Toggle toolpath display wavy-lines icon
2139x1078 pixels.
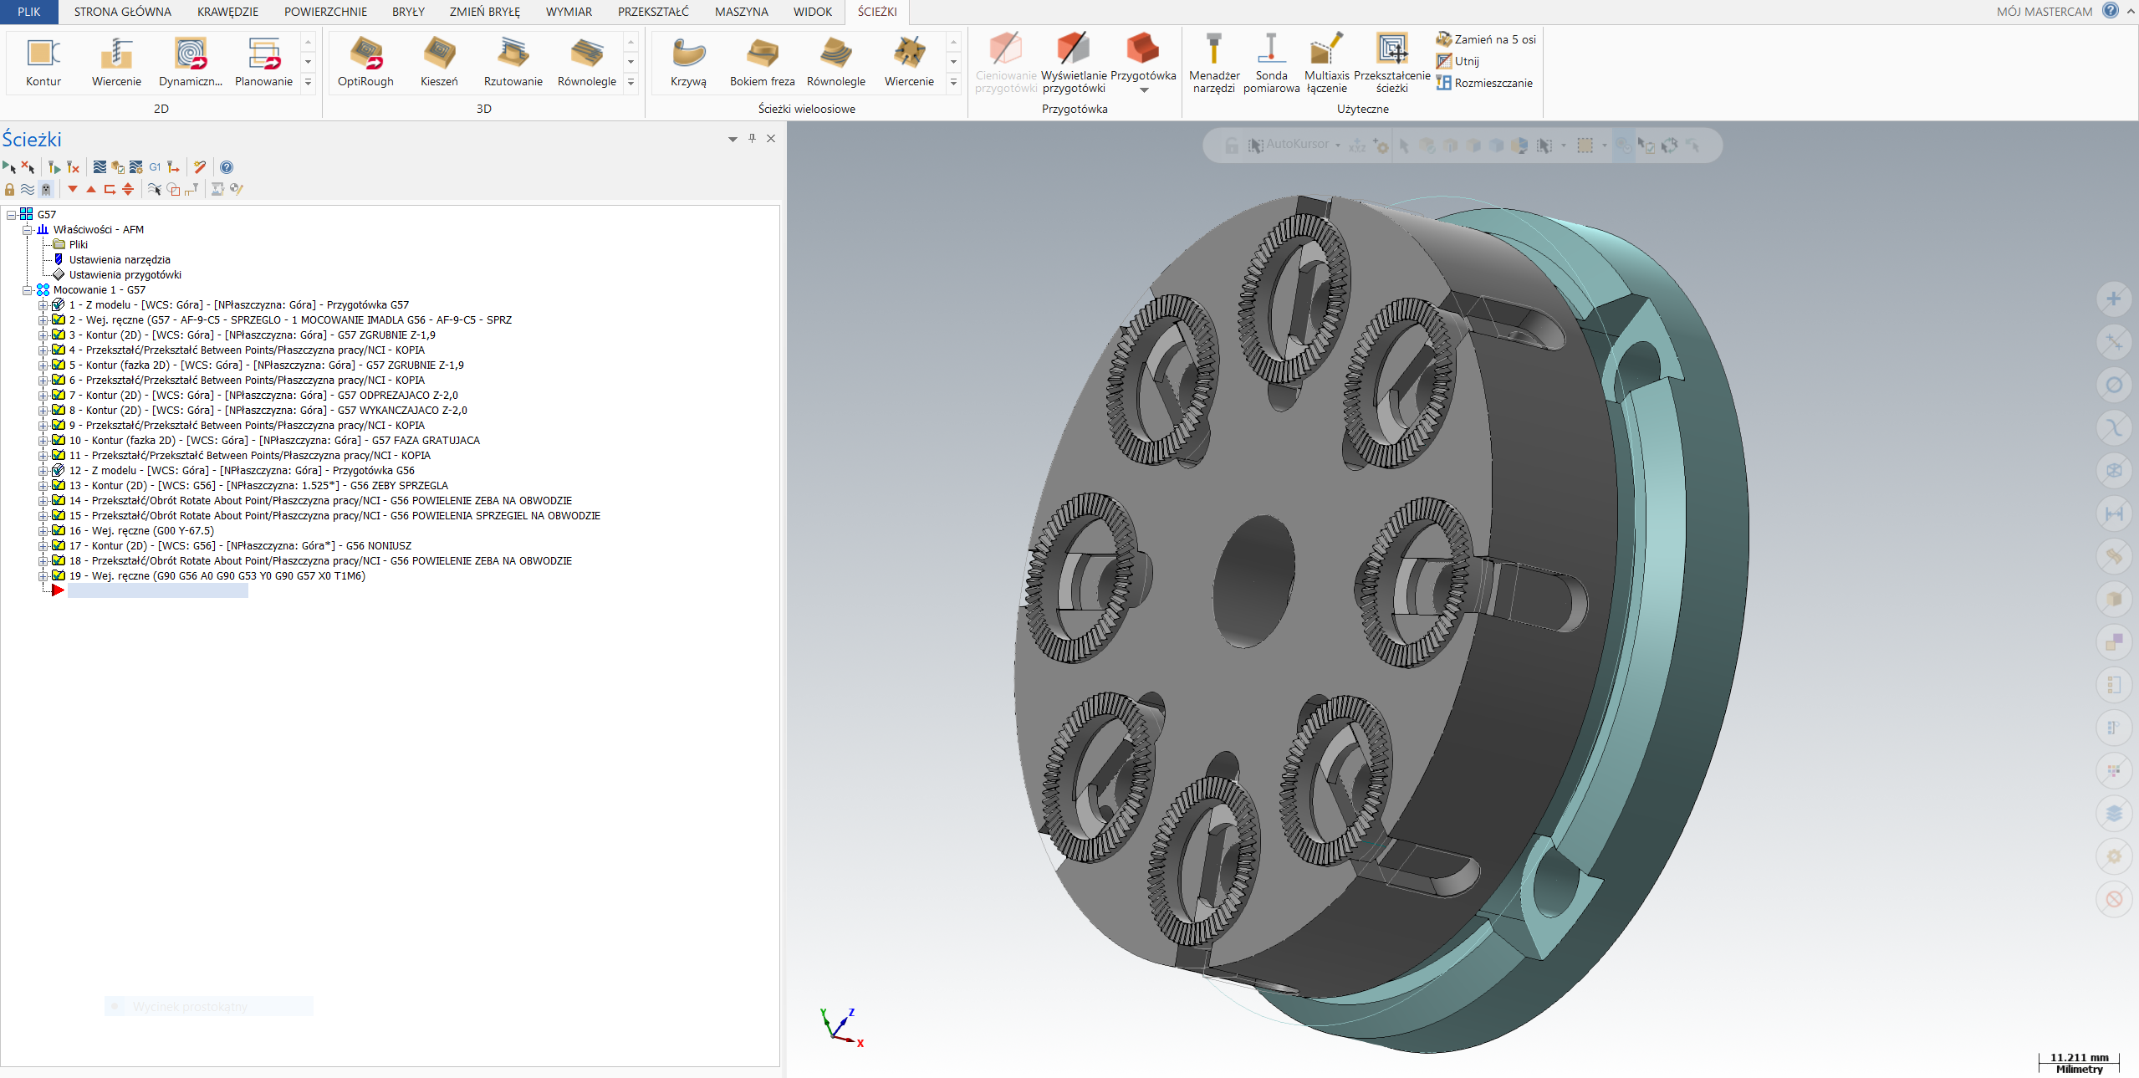(28, 189)
